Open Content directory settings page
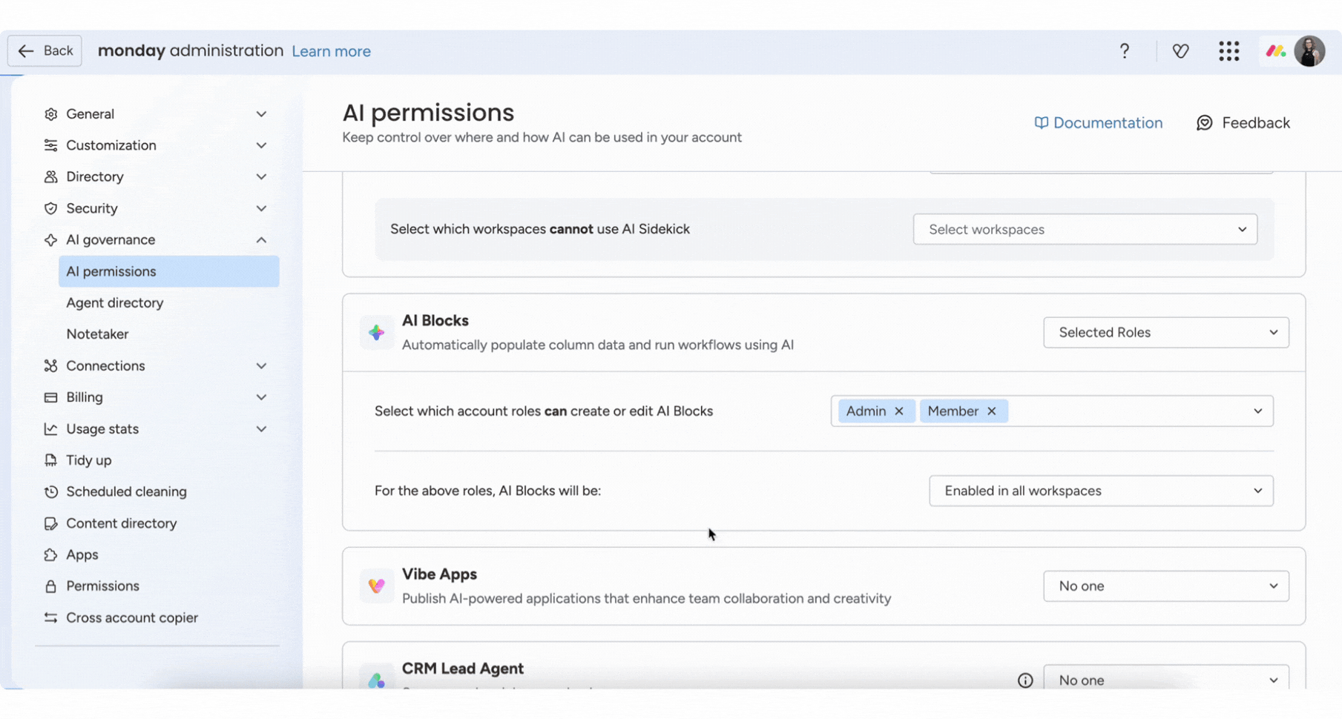The height and width of the screenshot is (719, 1342). pyautogui.click(x=122, y=523)
